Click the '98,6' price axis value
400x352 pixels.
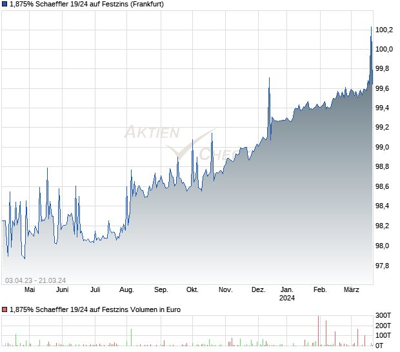click(382, 186)
